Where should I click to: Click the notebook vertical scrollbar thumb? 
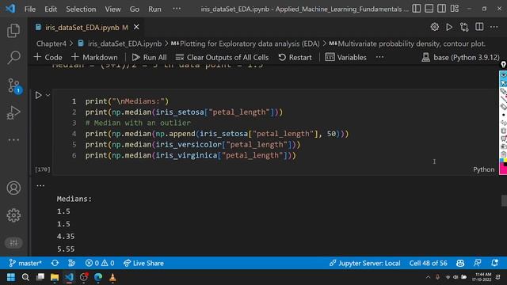[504, 200]
